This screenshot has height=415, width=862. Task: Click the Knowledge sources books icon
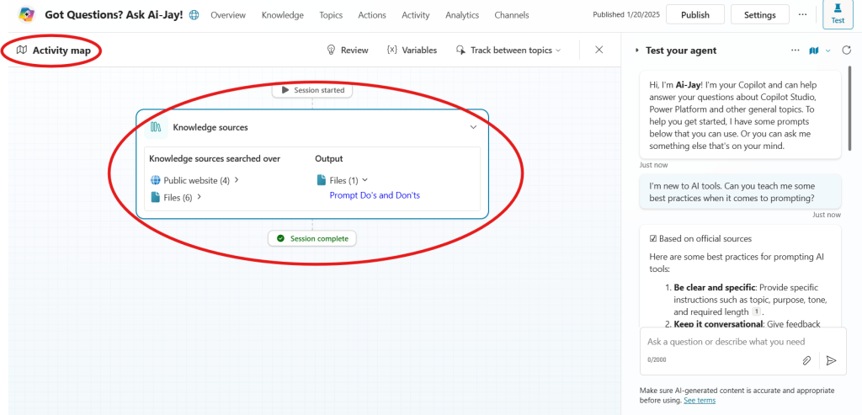point(156,127)
